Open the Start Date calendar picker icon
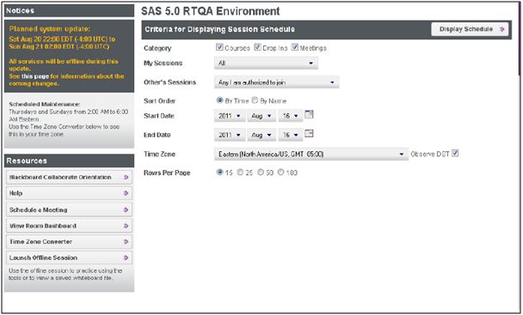 309,114
